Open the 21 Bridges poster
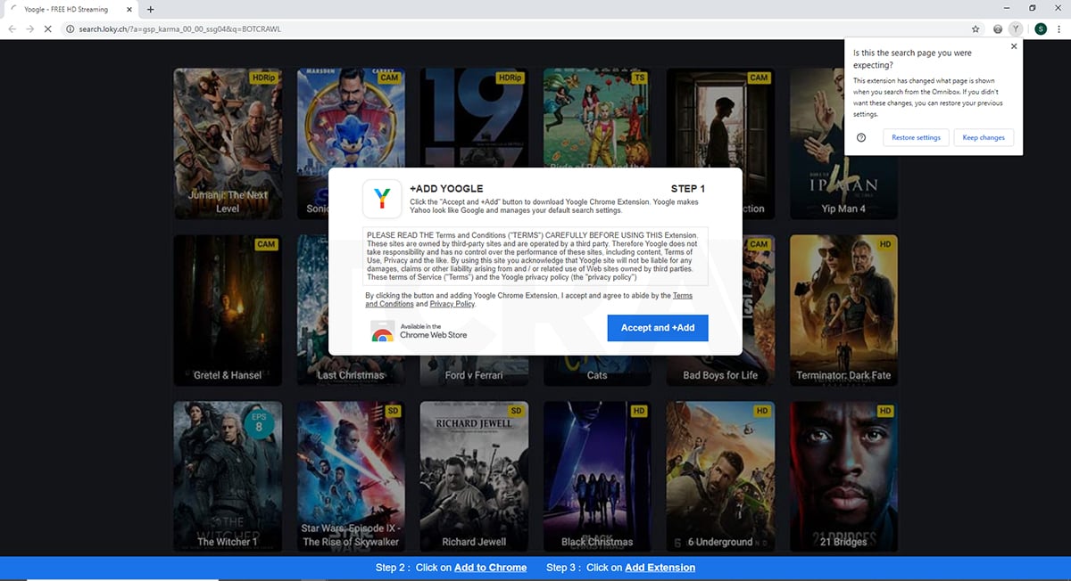1071x581 pixels. (x=843, y=477)
